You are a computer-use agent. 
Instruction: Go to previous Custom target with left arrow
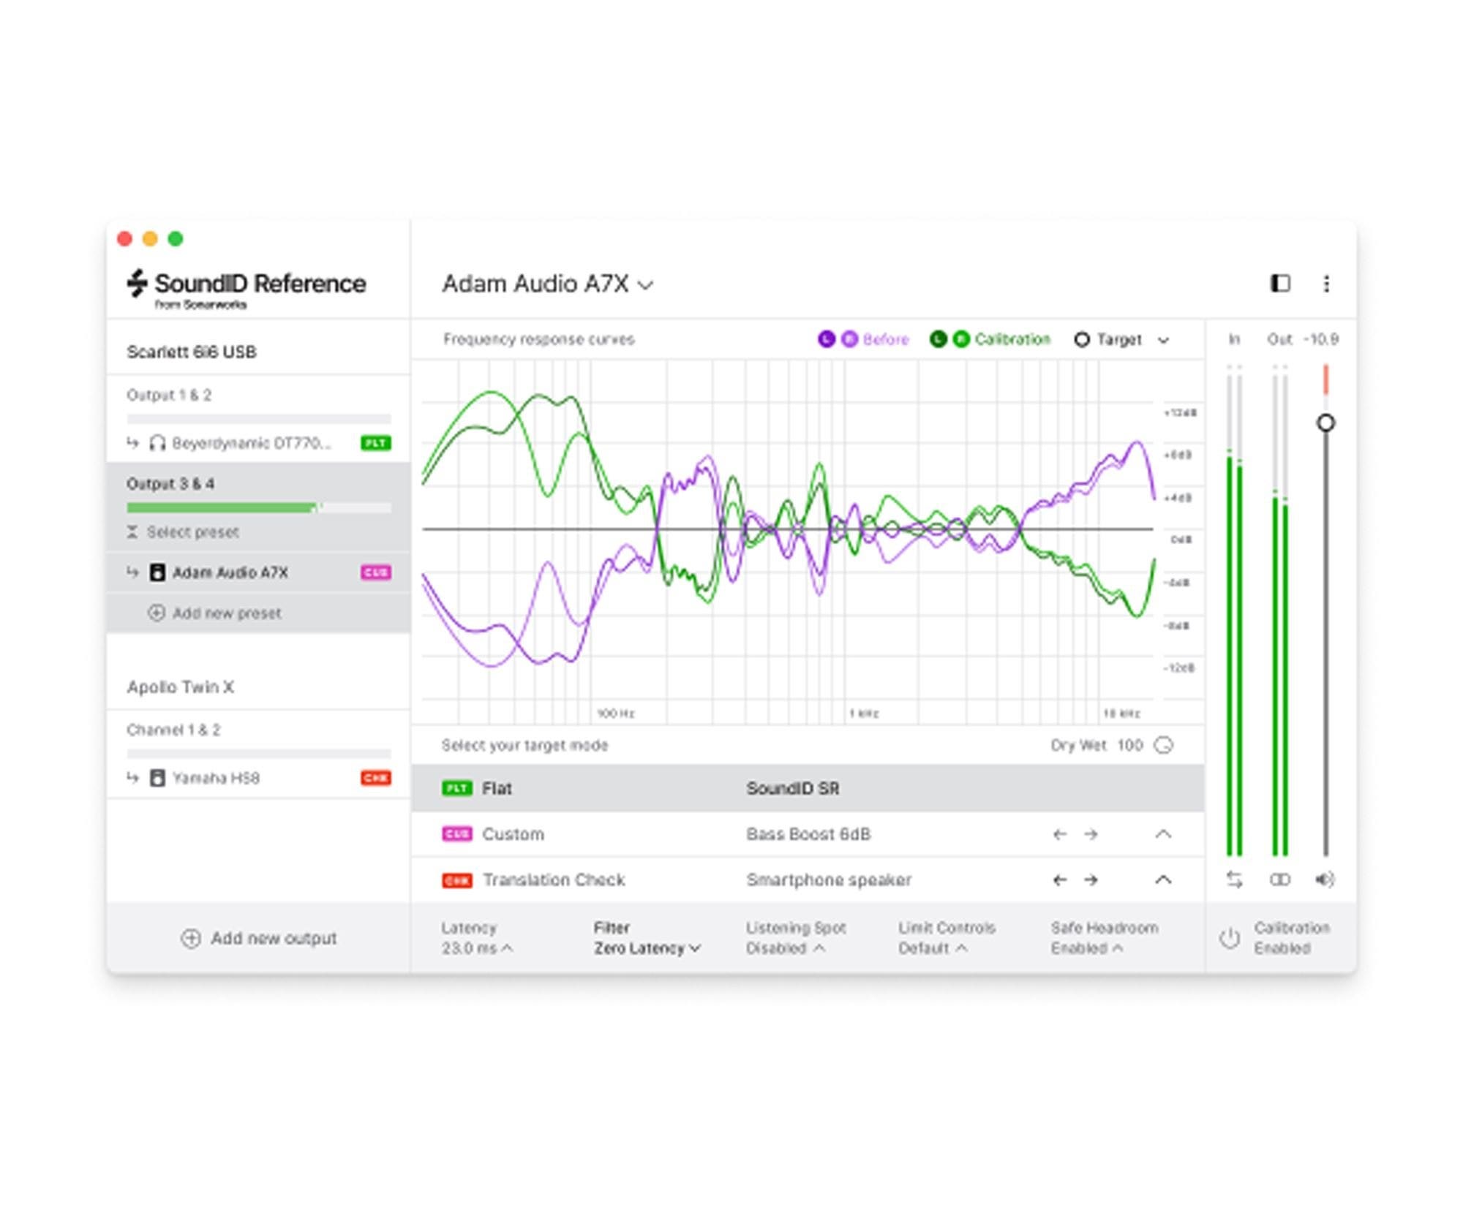(x=1059, y=834)
